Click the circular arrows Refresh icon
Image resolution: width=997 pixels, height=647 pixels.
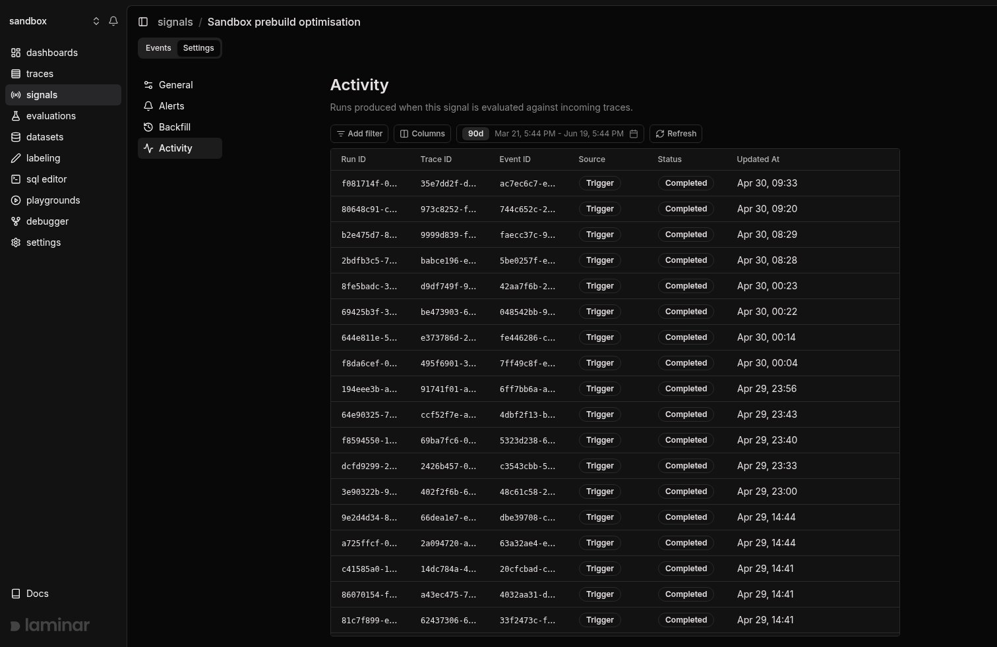[x=660, y=134]
